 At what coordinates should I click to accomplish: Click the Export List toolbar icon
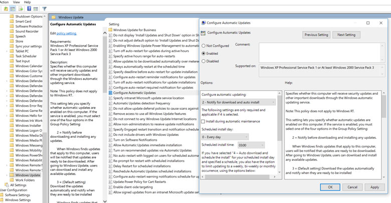click(21, 9)
